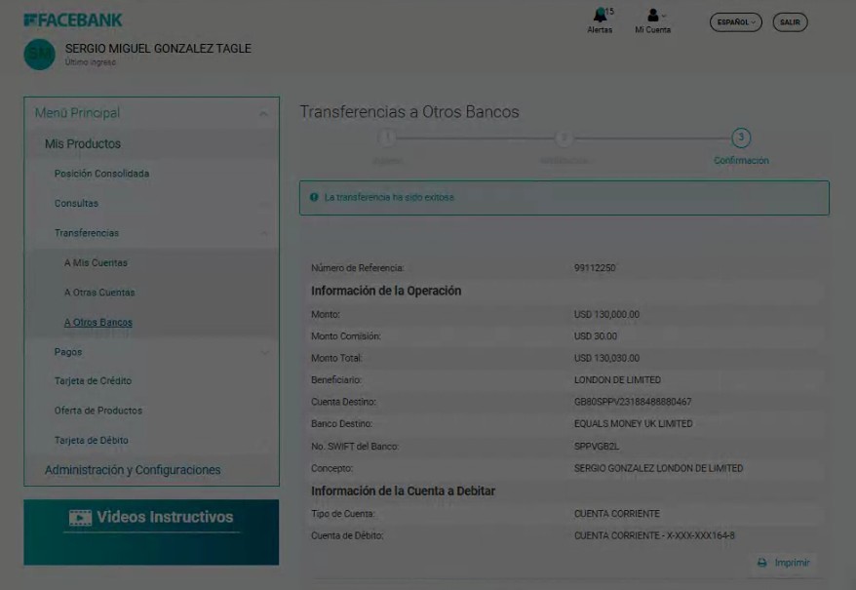Select A Otras Cuentas transfer option
The width and height of the screenshot is (856, 590).
pyautogui.click(x=99, y=293)
